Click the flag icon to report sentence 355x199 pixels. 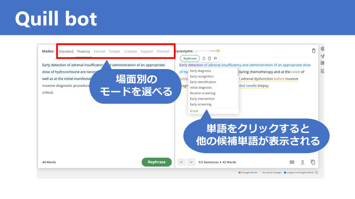tap(215, 58)
